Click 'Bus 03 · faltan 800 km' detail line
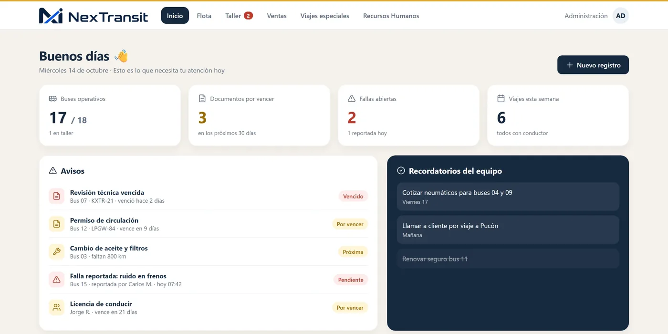The image size is (668, 334). [98, 256]
